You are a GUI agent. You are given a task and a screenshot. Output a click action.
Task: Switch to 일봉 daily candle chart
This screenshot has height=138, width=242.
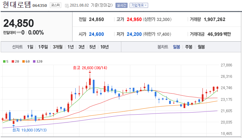[176, 47]
